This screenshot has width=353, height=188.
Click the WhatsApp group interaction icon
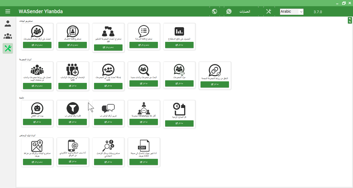pos(144,108)
